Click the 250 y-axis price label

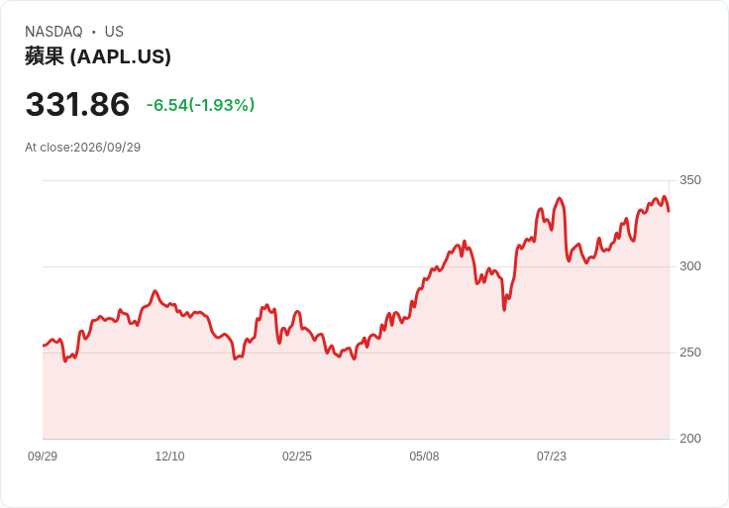[690, 353]
